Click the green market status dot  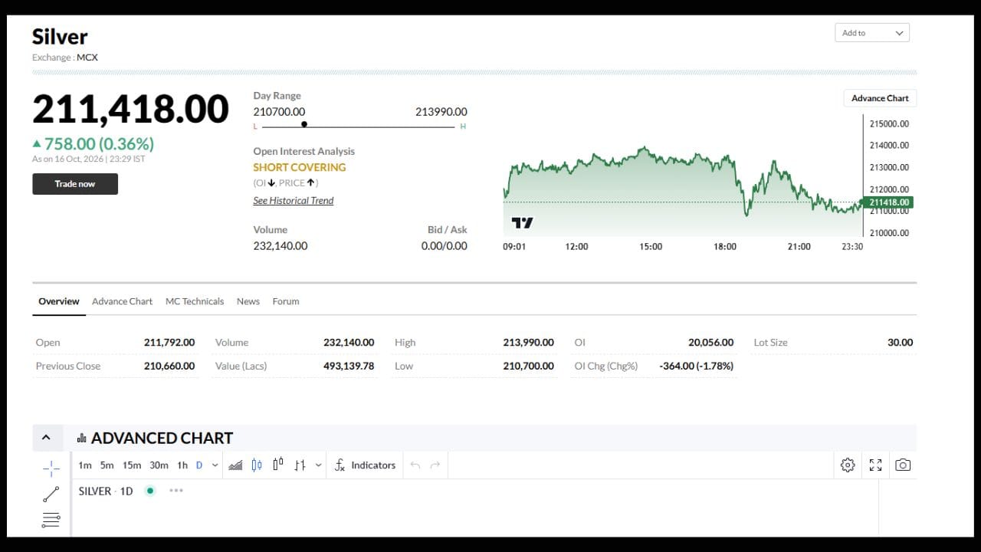point(150,491)
